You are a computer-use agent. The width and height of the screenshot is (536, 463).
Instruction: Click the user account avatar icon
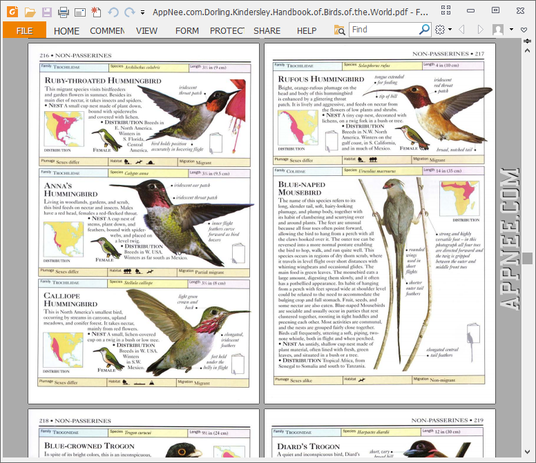tap(498, 30)
